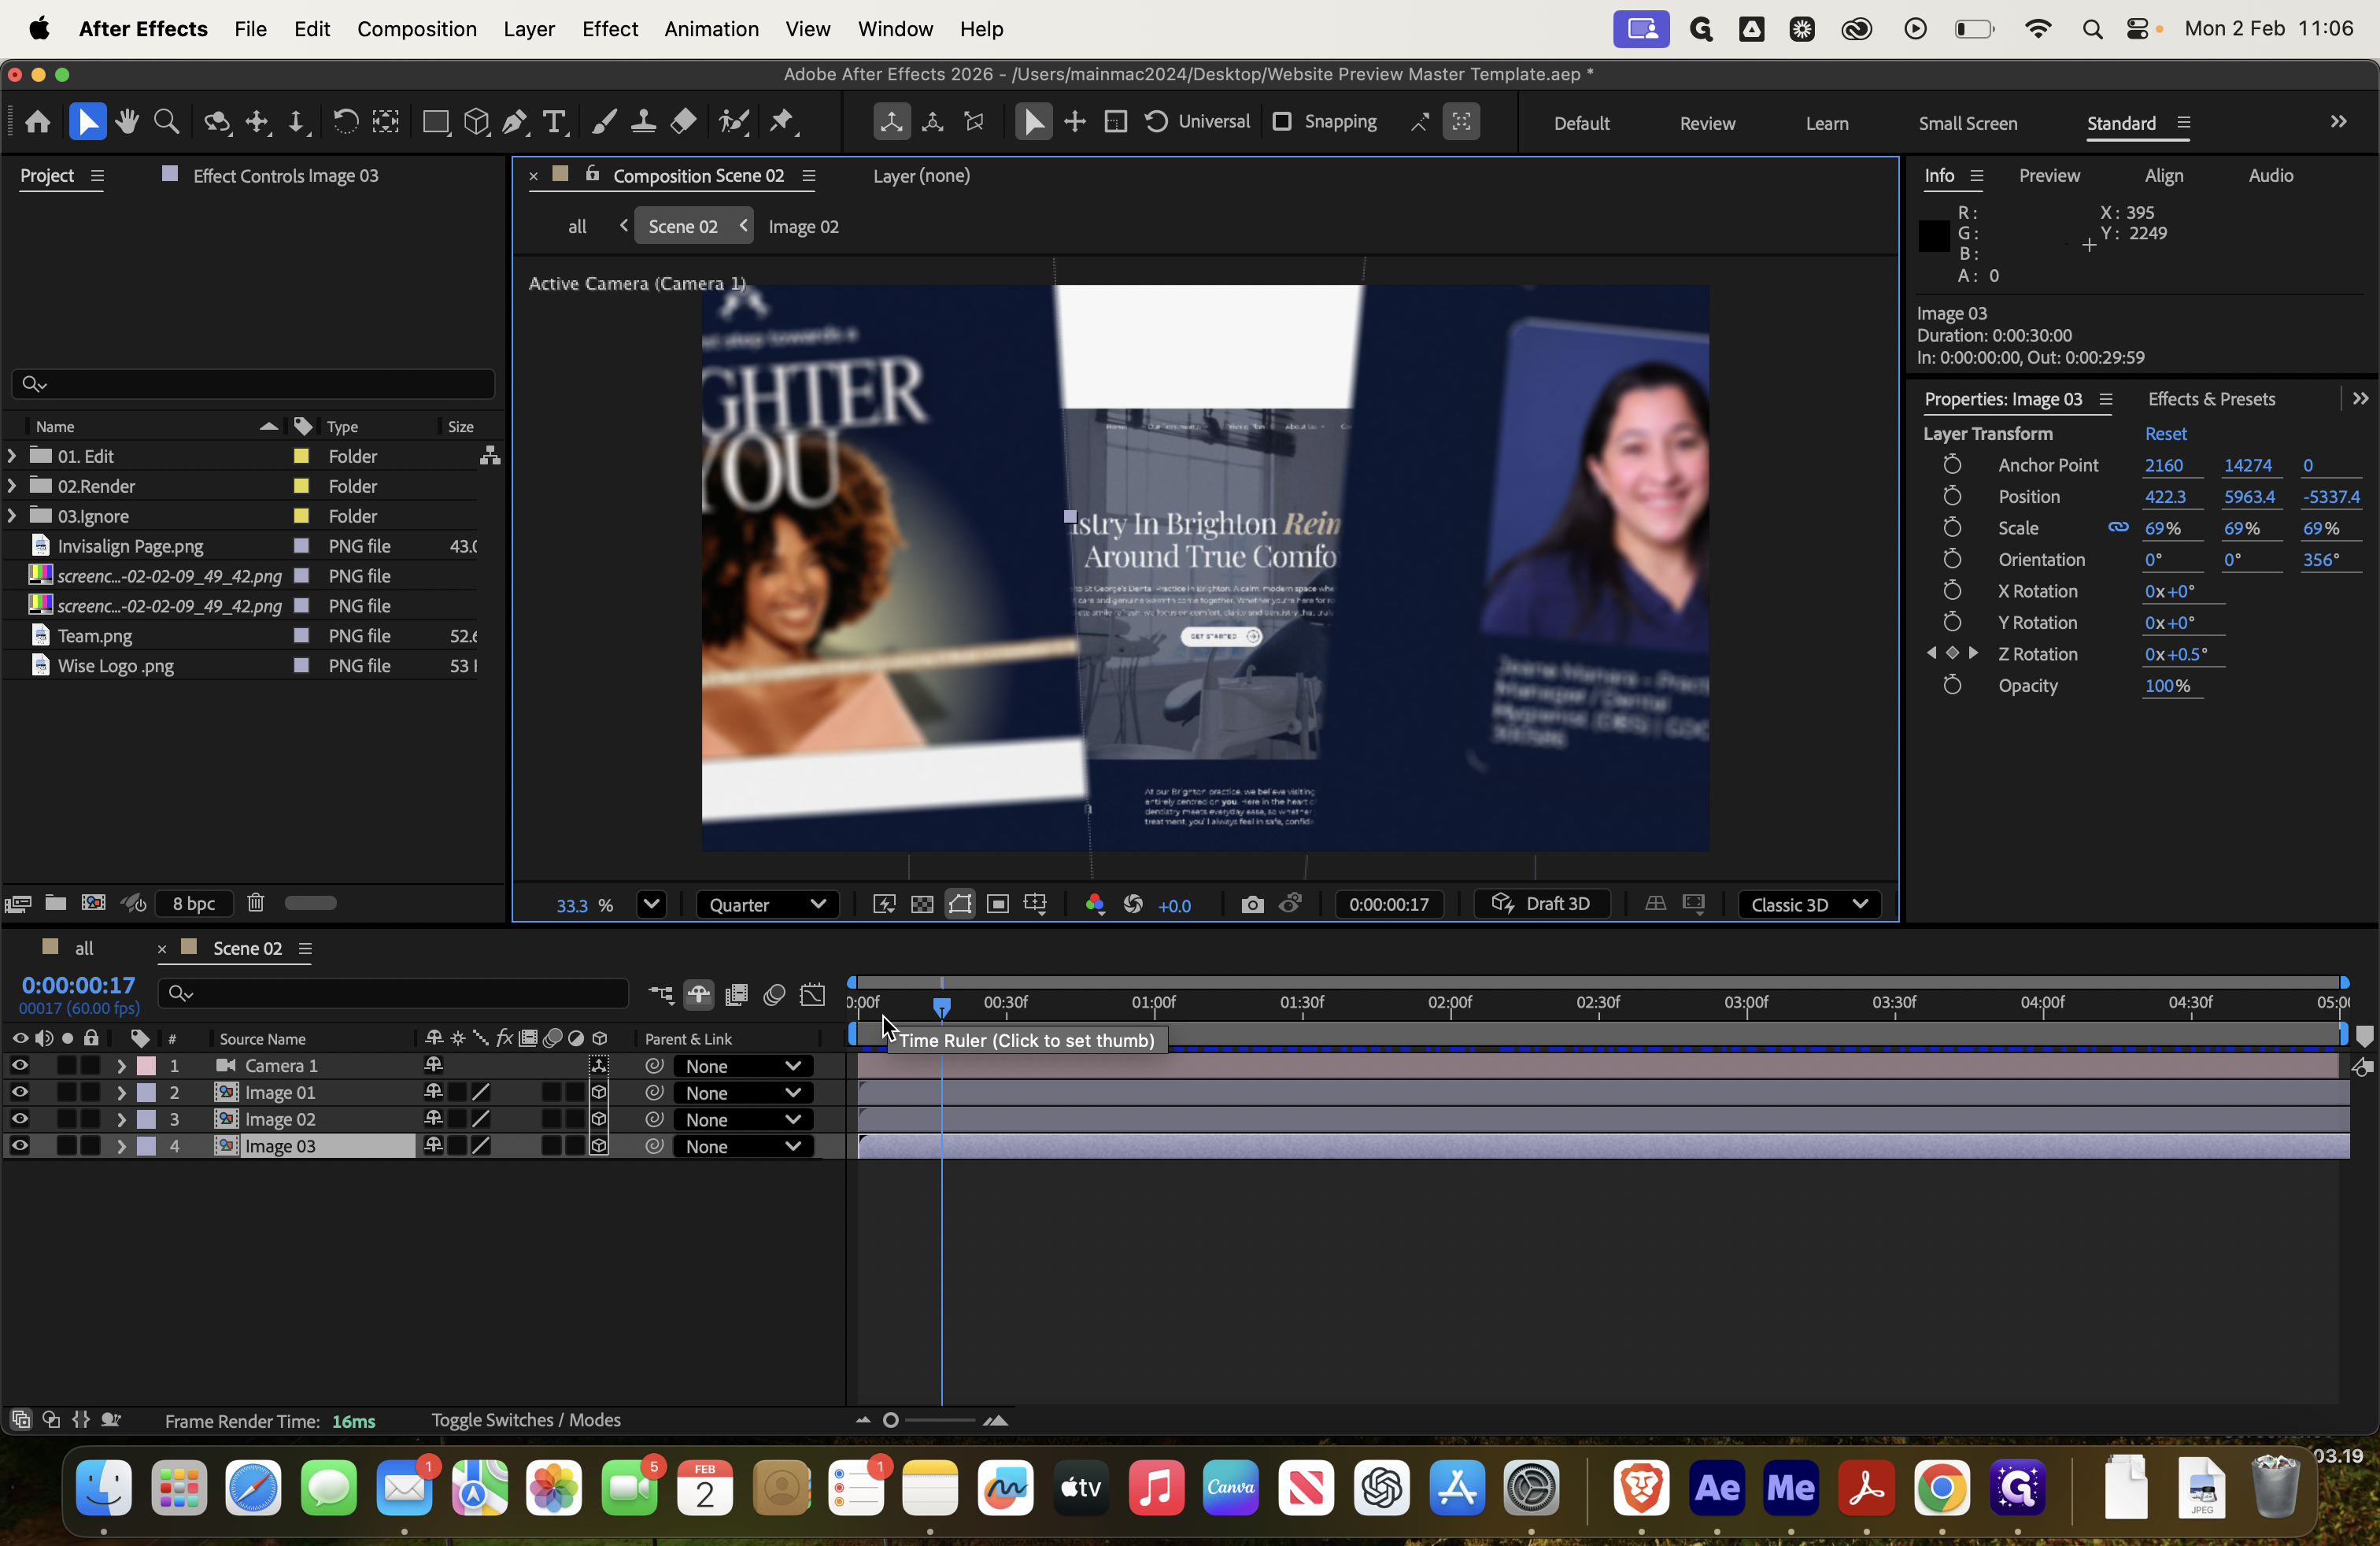
Task: Hide the Image 01 layer
Action: click(19, 1092)
